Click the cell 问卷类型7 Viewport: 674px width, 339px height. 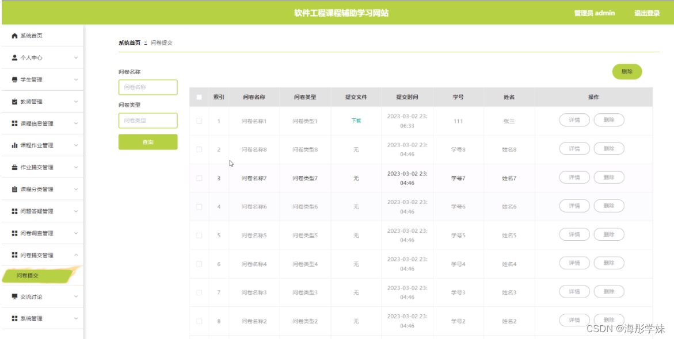(x=305, y=178)
